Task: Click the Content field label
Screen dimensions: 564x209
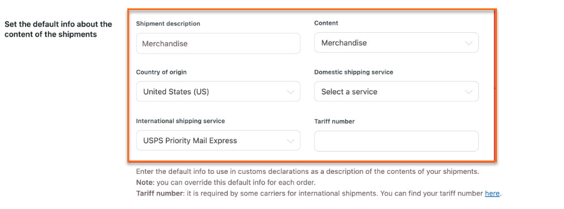Action: (326, 23)
